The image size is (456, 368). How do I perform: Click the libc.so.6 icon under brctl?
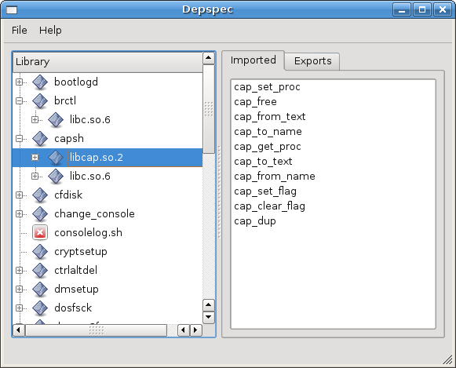pyautogui.click(x=56, y=120)
